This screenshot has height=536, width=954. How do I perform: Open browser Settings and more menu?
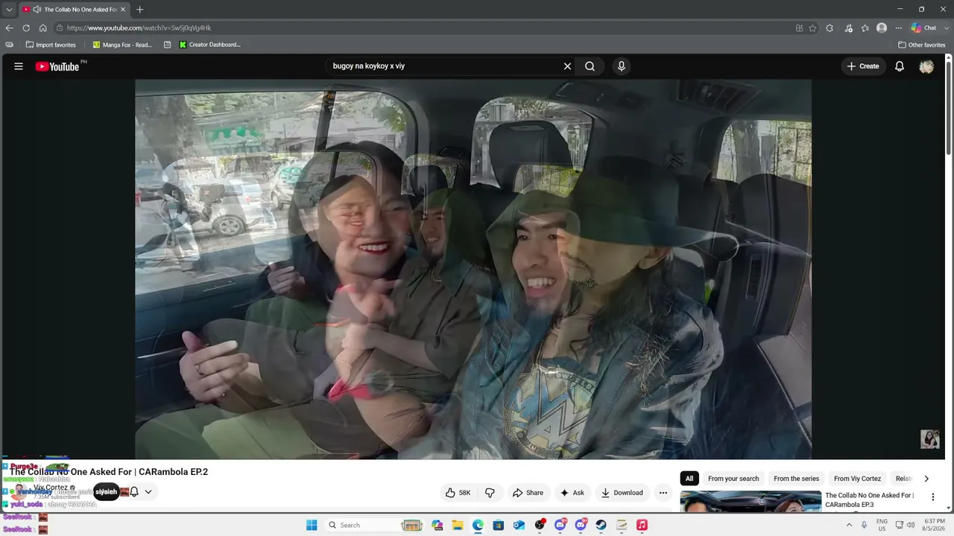(x=899, y=28)
